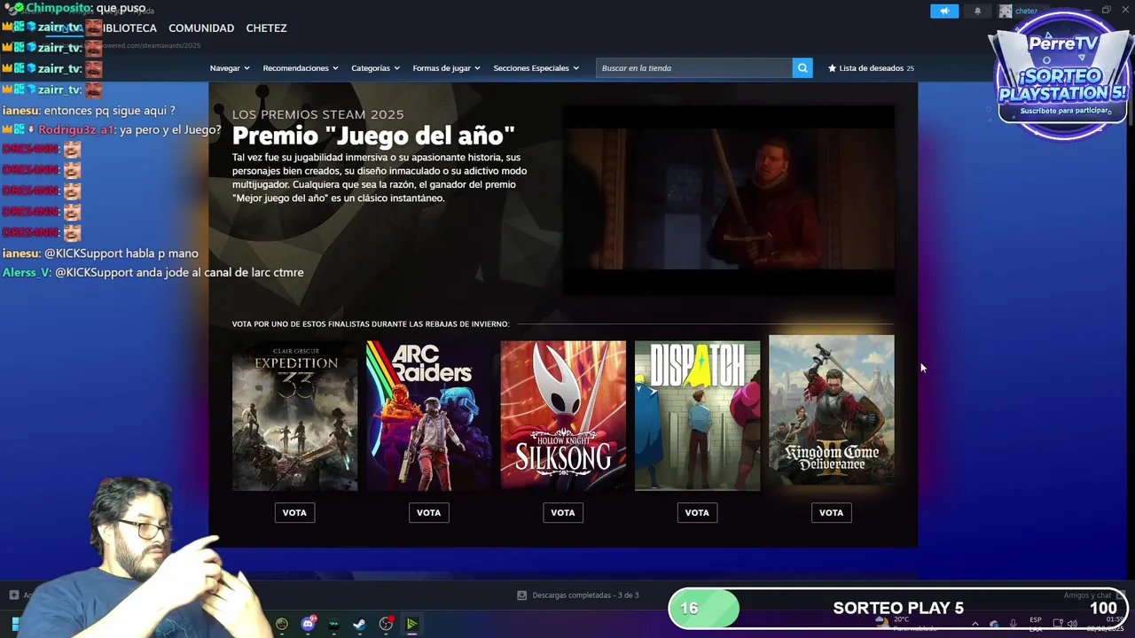Vote for ARC Raiders
Screen dimensions: 1135x638
pos(428,512)
